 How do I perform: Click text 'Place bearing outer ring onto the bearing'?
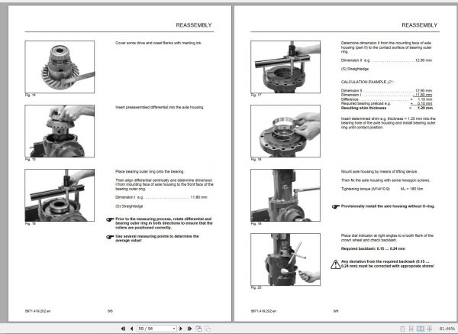[x=150, y=171]
